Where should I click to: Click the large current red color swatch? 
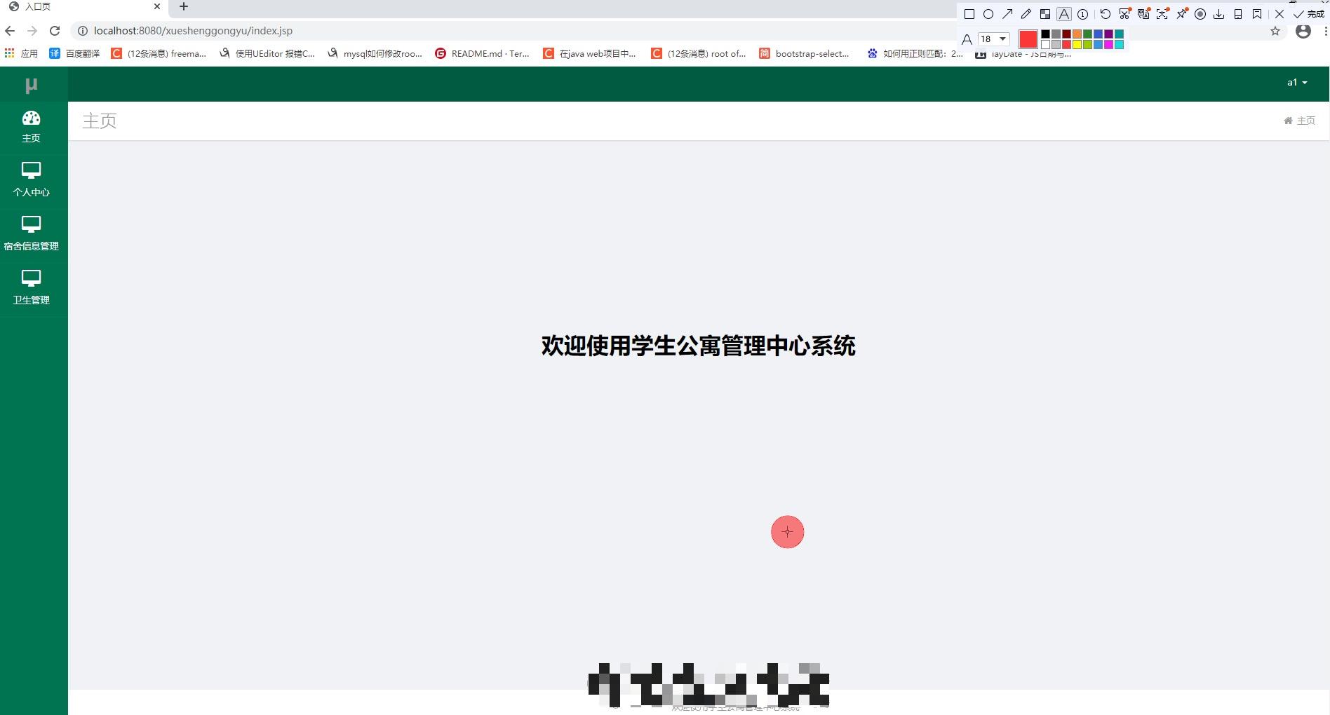pyautogui.click(x=1028, y=39)
